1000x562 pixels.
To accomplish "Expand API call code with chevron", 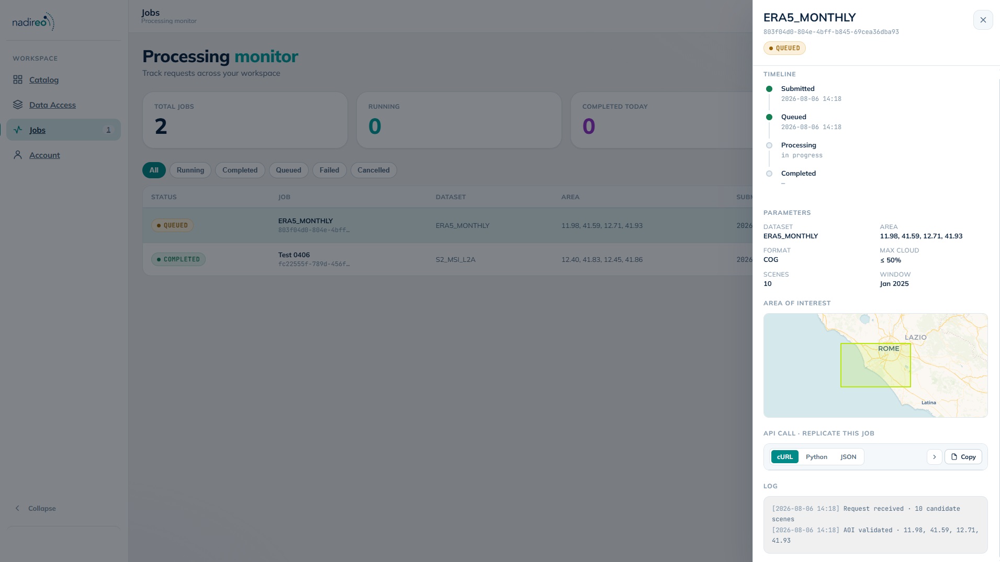I will pos(934,457).
